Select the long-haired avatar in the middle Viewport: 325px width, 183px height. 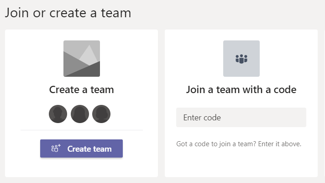[x=80, y=114]
